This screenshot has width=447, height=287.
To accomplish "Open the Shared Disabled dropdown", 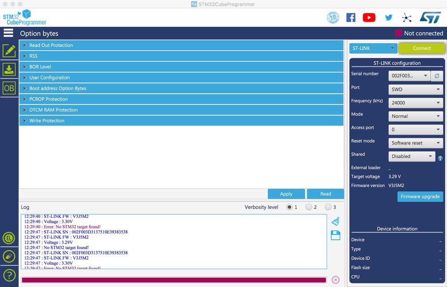I will click(412, 156).
